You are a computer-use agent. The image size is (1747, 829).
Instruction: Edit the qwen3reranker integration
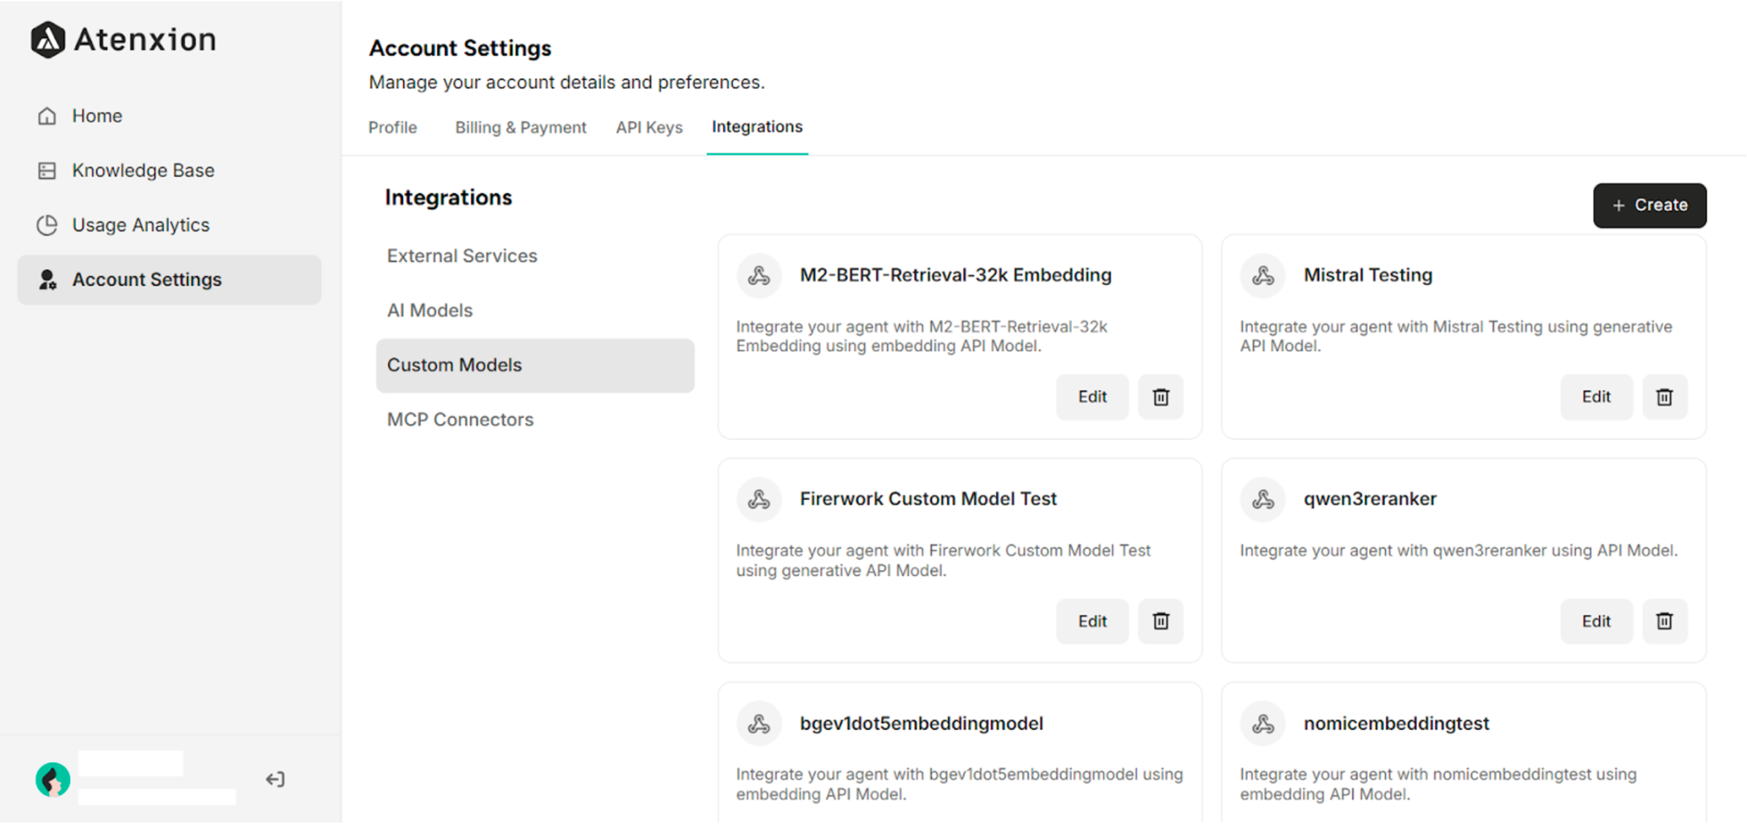1596,621
